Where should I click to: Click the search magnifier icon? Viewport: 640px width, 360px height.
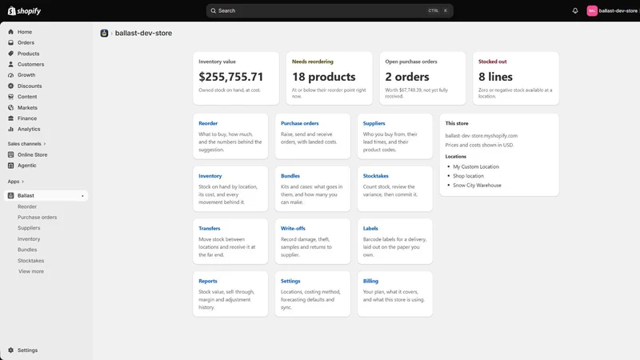point(213,10)
